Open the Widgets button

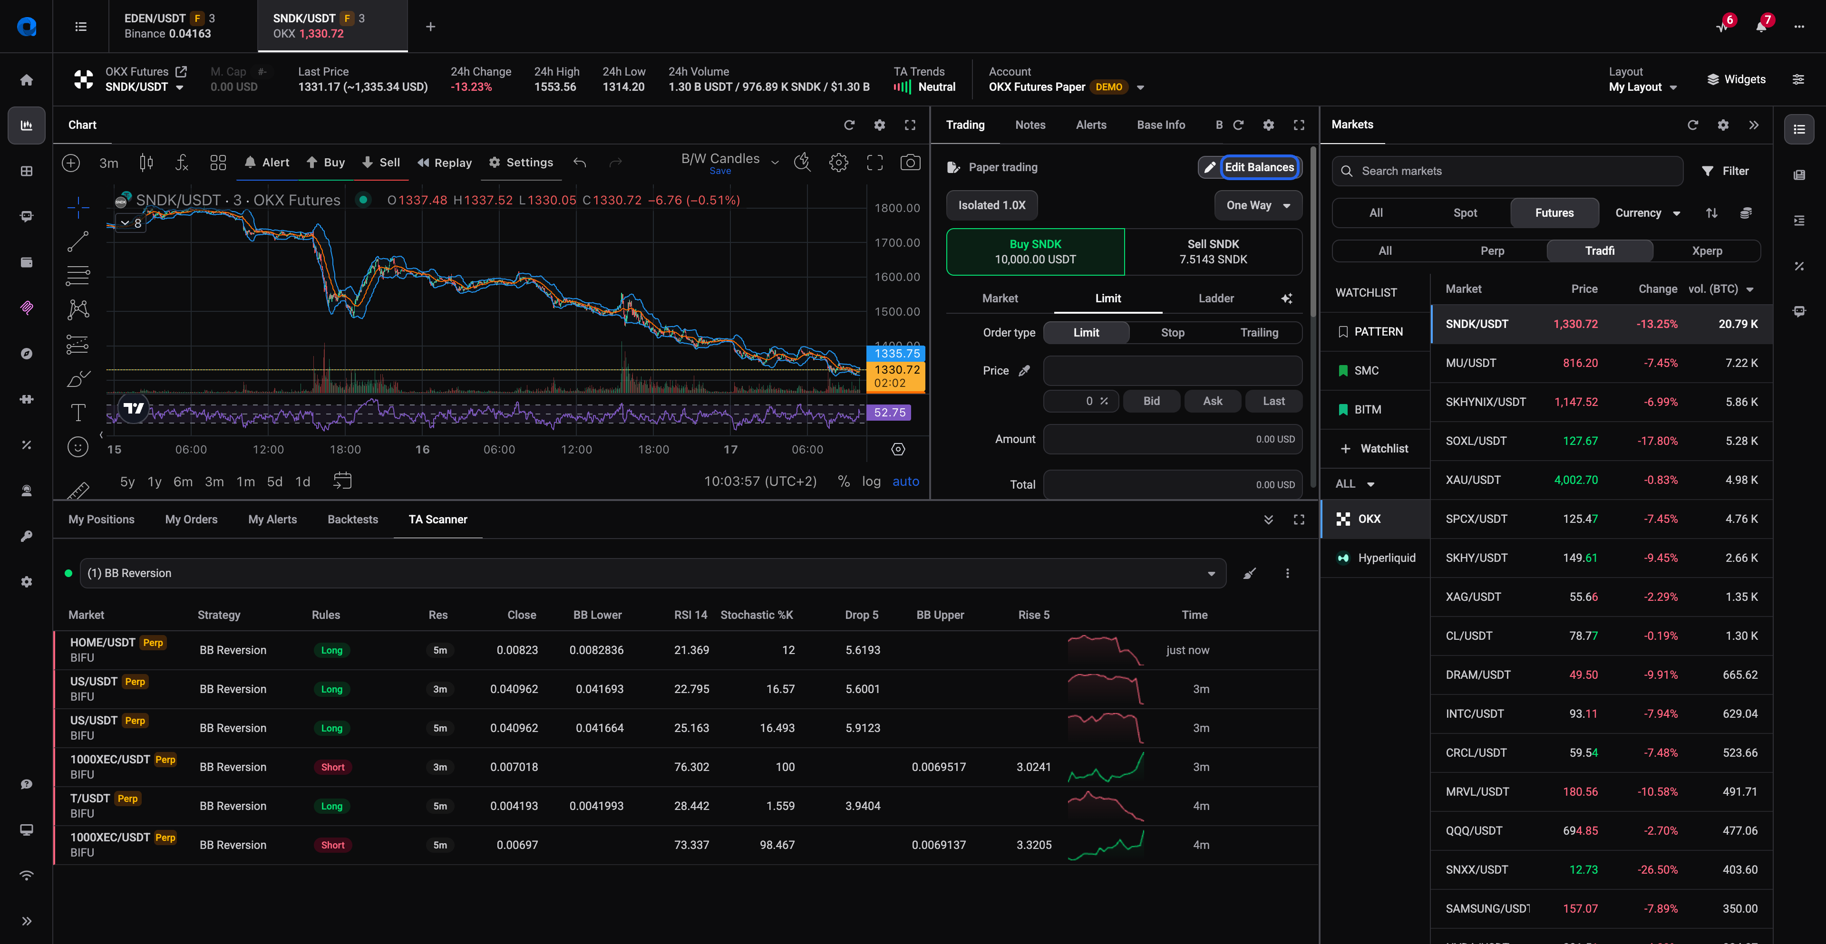click(1736, 79)
